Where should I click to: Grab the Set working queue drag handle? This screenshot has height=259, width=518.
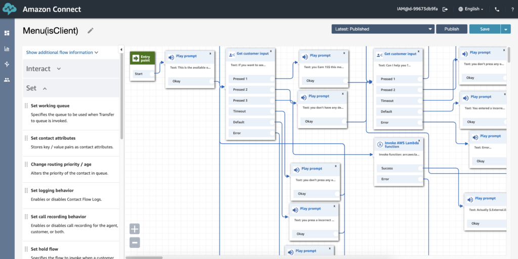[x=26, y=106]
